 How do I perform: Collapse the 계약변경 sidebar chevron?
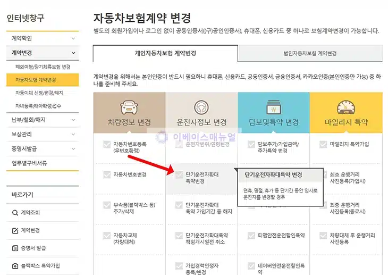(x=73, y=53)
